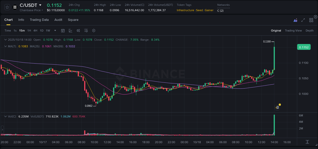The width and height of the screenshot is (318, 149).
Task: Expand chart fullscreen with diagonal arrows icon
Action: [x=303, y=20]
